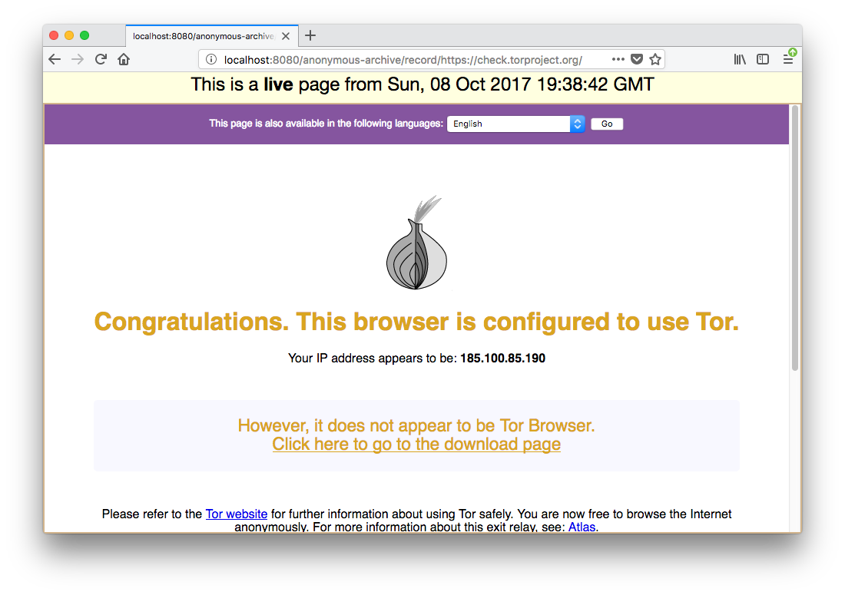The height and width of the screenshot is (595, 845).
Task: Open the browser home page
Action: tap(124, 59)
